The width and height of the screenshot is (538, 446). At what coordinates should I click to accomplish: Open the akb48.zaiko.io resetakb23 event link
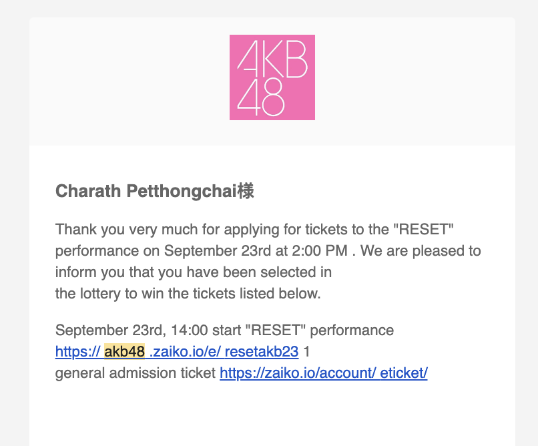pyautogui.click(x=177, y=352)
